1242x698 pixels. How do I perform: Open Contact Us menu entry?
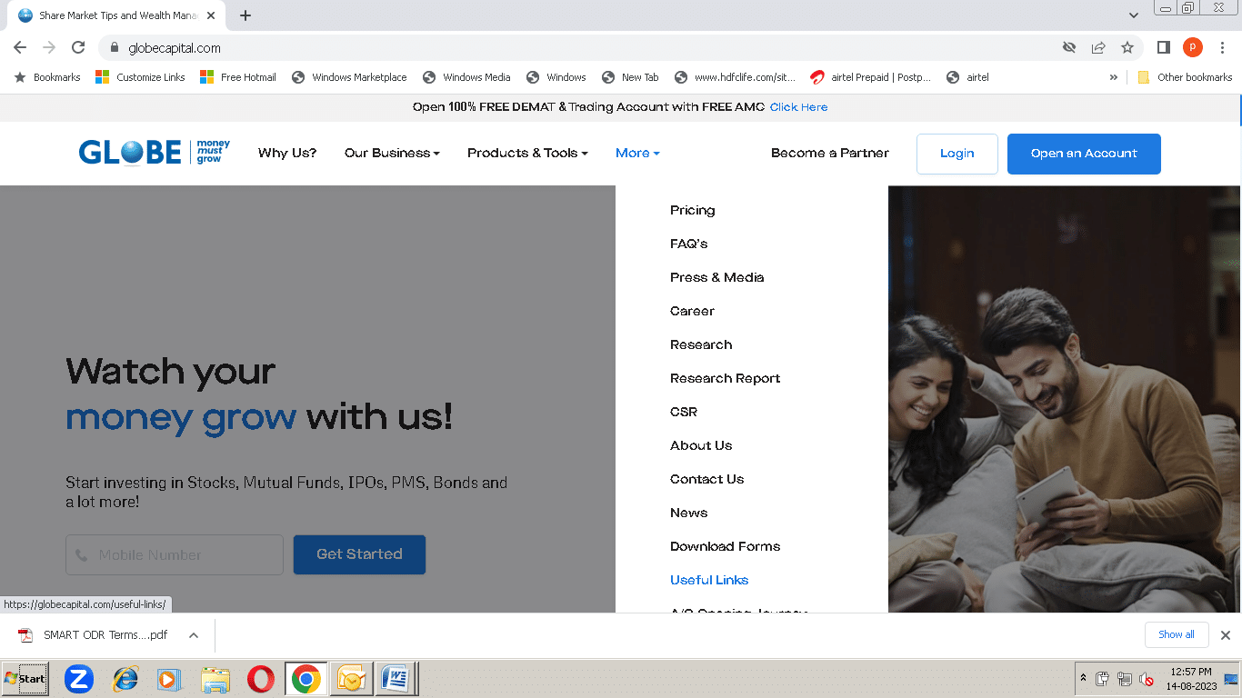(706, 479)
